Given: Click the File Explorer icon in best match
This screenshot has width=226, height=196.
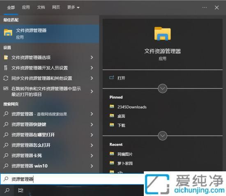Looking at the screenshot, I should tap(8, 32).
